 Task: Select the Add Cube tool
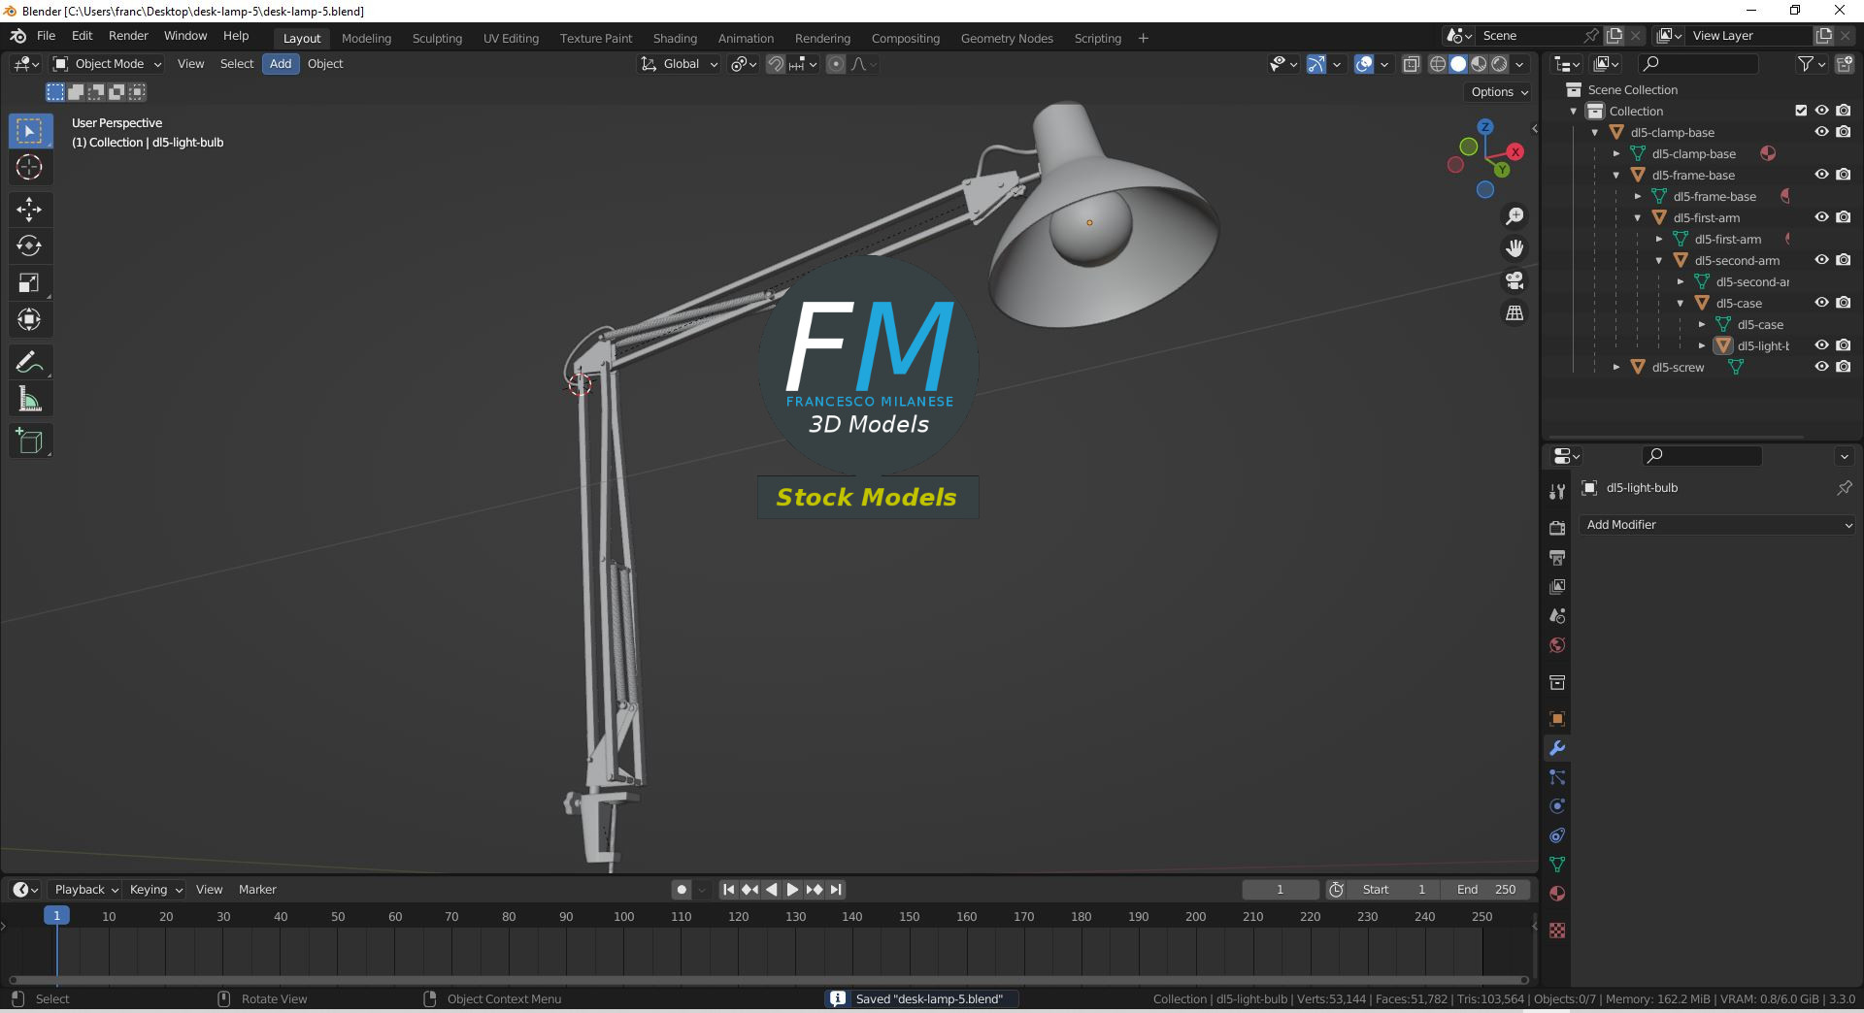(30, 441)
